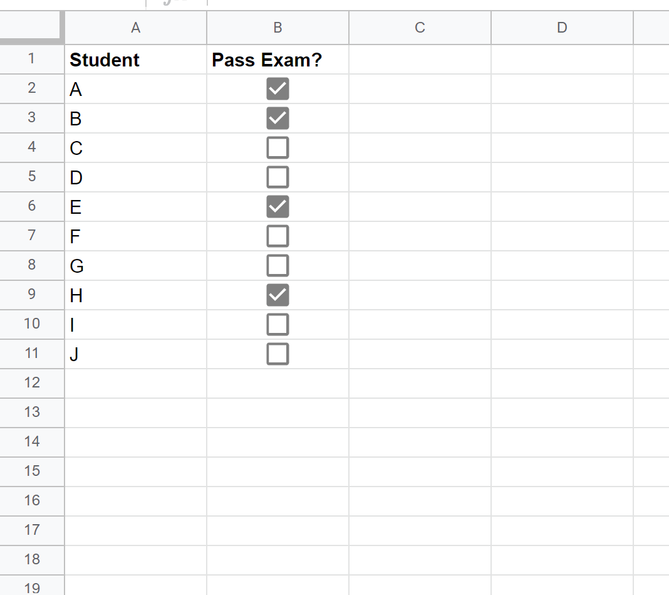Screen dimensions: 669x595
Task: Untick student H's Pass Exam checkbox
Action: tap(277, 295)
